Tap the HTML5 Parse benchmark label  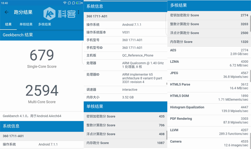pyautogui.click(x=180, y=84)
